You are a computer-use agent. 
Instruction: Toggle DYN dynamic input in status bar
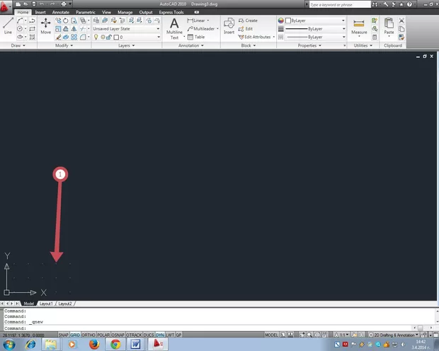(x=160, y=335)
